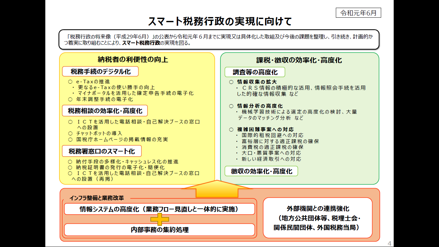Select the title スマート税務行政の実現に向けて
Screen dimensions: 439x247
[219, 21]
